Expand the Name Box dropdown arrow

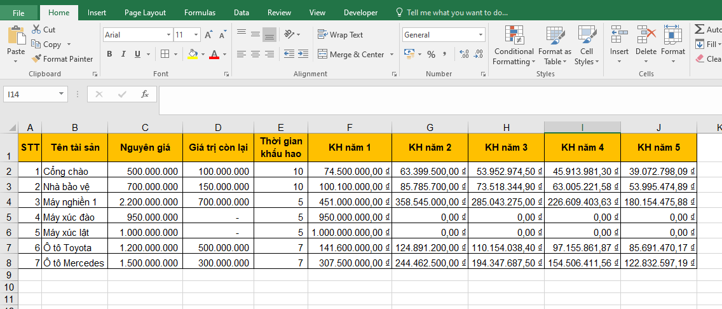click(x=61, y=94)
